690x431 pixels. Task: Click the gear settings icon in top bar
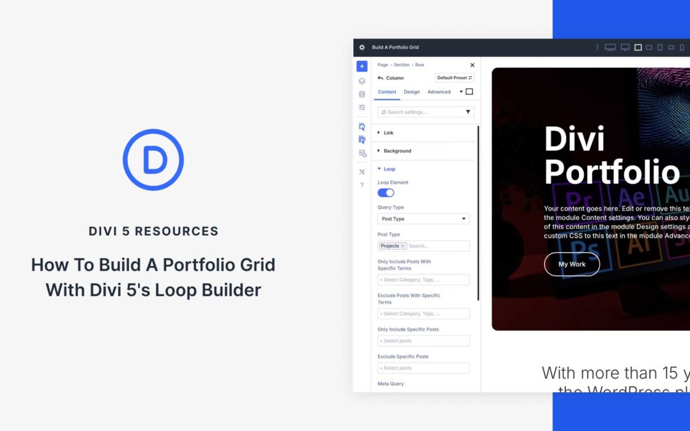tap(362, 47)
